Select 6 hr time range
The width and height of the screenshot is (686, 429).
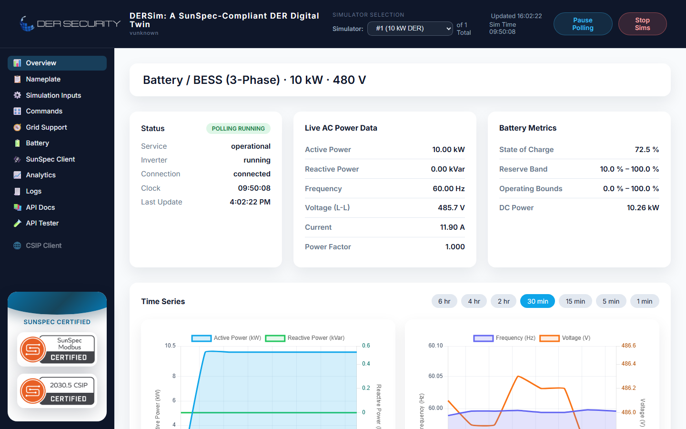click(444, 301)
